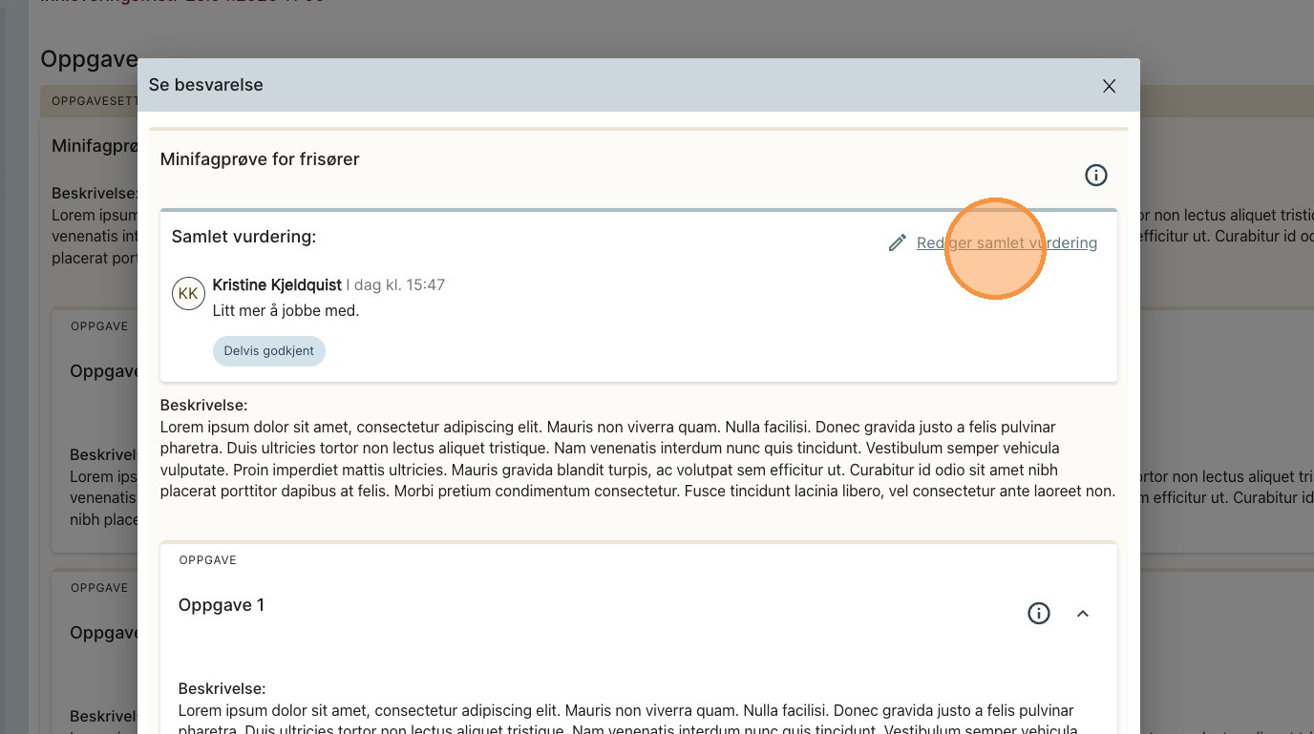
Task: Click the Minifagprøve for frisører heading
Action: [260, 159]
